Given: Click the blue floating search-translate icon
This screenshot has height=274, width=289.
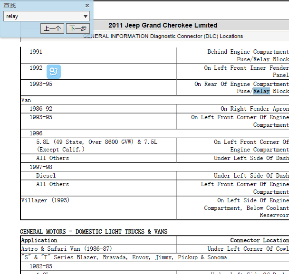Looking at the screenshot, I should pyautogui.click(x=54, y=72).
